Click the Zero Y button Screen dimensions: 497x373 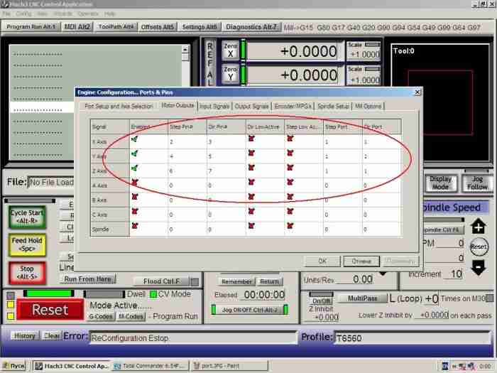pos(230,74)
